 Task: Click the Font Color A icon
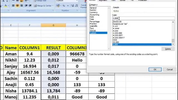6,6
